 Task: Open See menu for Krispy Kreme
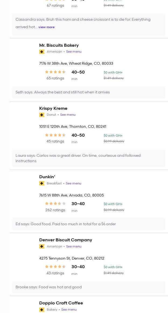coord(68,115)
